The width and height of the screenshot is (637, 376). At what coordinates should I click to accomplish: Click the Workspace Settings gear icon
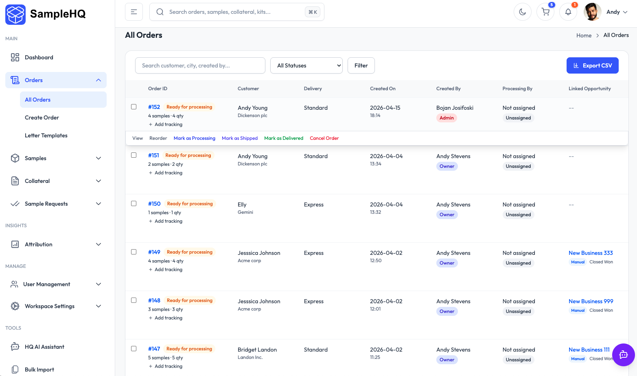(x=15, y=306)
